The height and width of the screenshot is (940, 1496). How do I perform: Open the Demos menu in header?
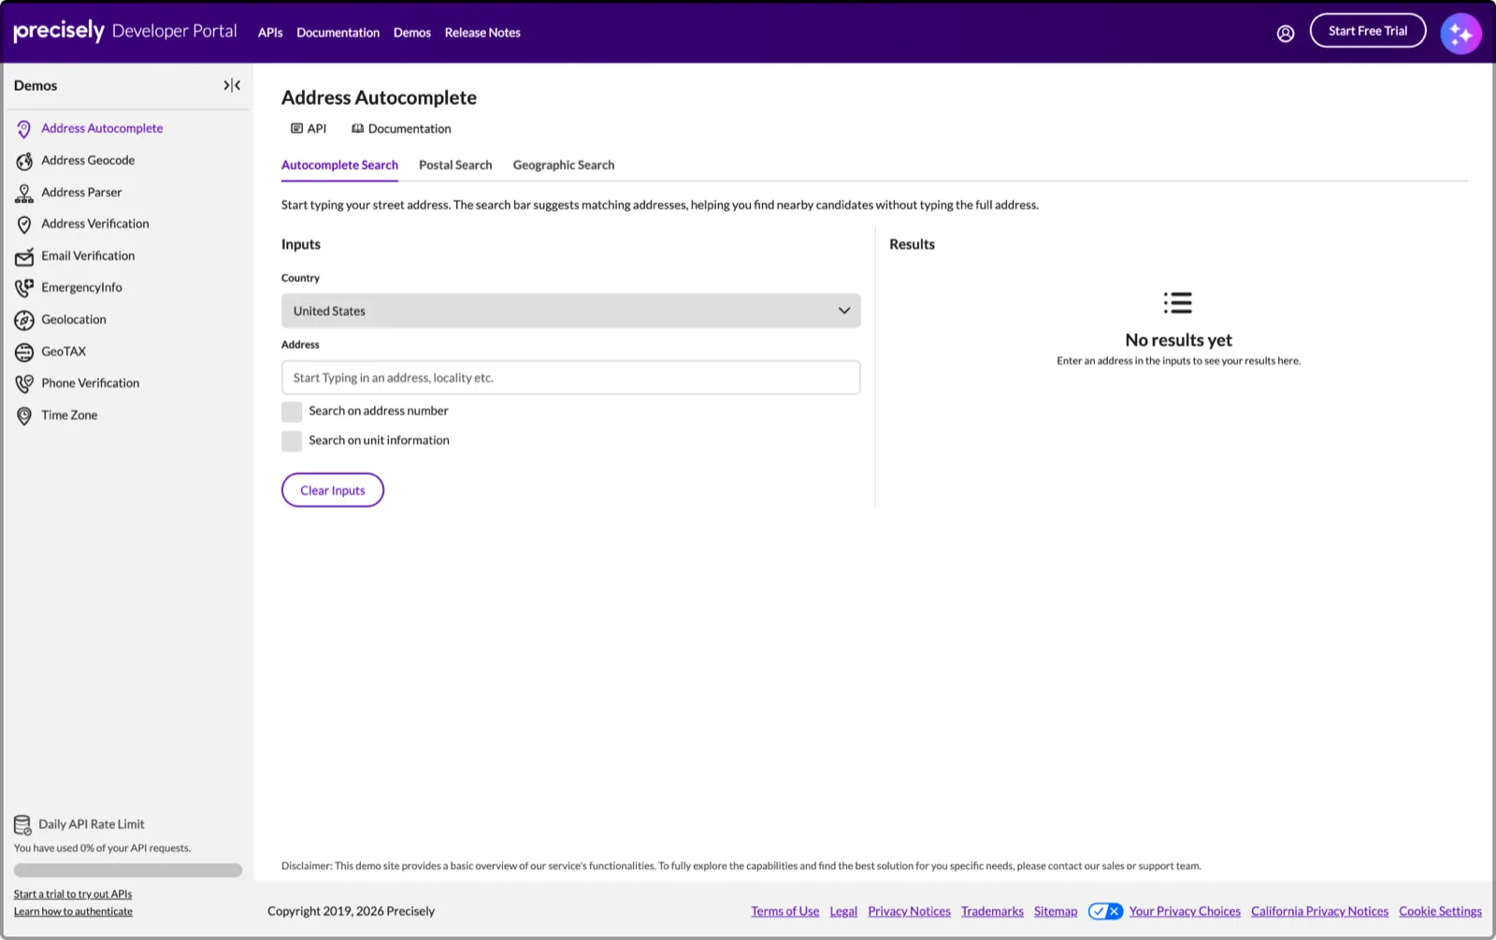coord(412,33)
